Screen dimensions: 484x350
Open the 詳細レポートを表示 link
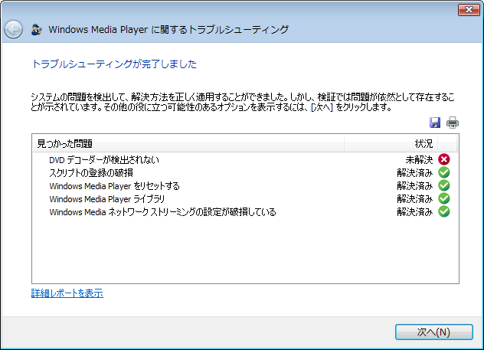67,293
